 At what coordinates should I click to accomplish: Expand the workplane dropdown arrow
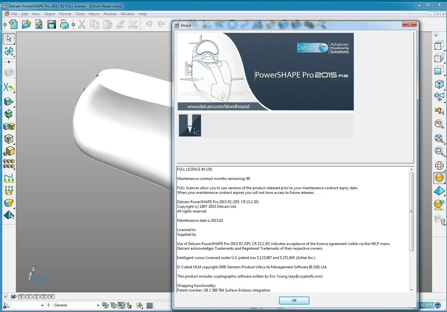(x=42, y=305)
